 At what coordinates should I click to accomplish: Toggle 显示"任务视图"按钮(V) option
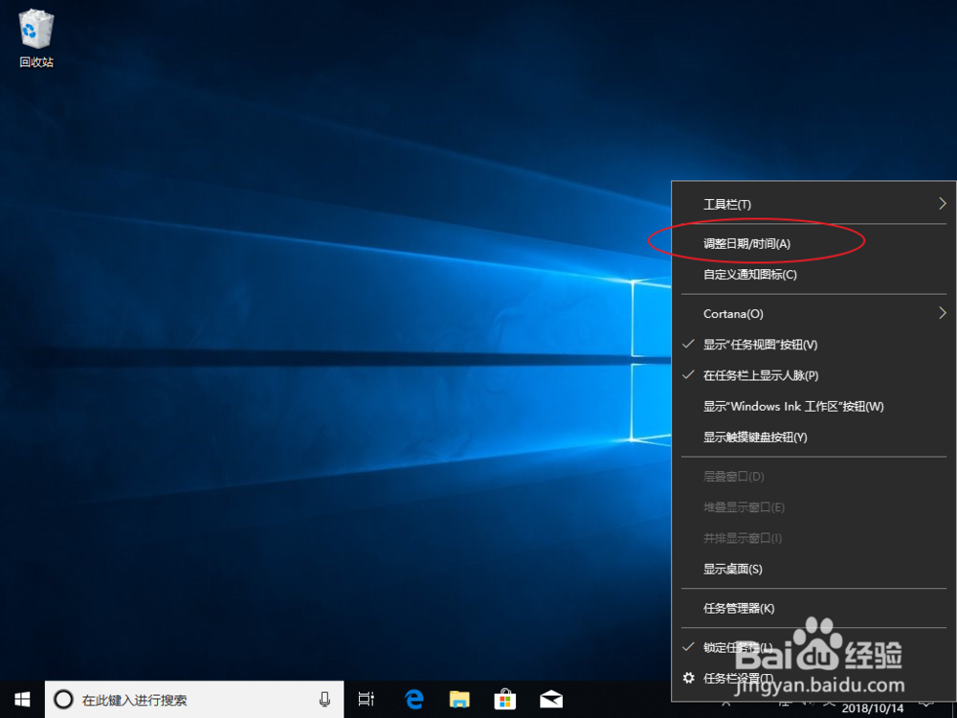[x=813, y=345]
